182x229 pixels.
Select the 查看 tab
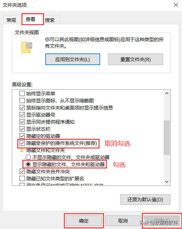(x=30, y=19)
